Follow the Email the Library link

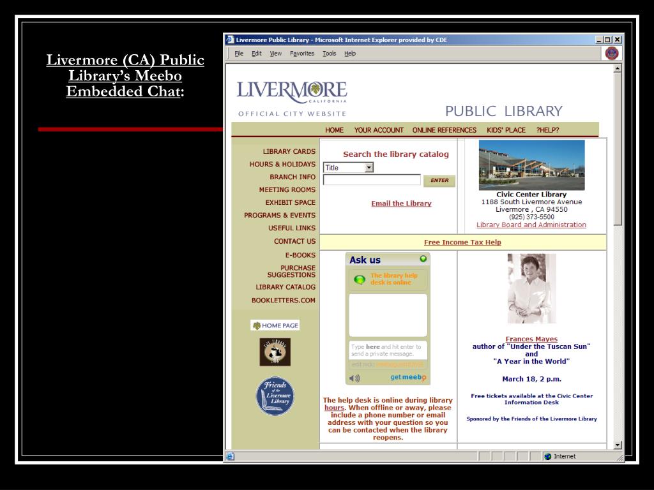coord(401,204)
